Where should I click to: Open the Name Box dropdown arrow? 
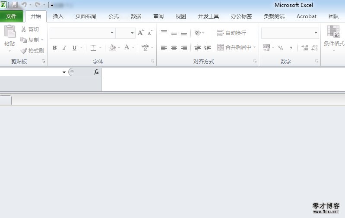tap(64, 72)
